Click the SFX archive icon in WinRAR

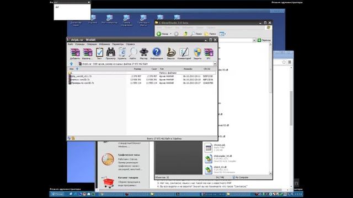[208, 53]
